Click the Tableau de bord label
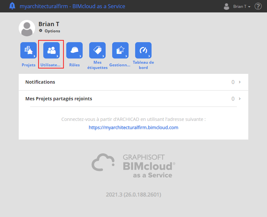This screenshot has height=217, width=267. pos(143,65)
